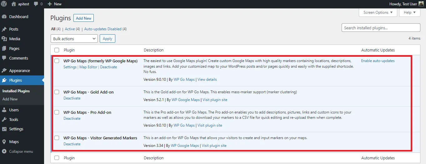Screen dimensions: 426x164
Task: Open the Appearance menu item
Action: click(x=20, y=71)
